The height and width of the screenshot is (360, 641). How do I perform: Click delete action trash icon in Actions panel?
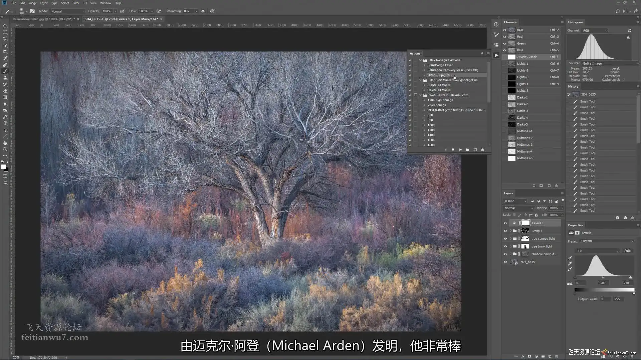482,150
